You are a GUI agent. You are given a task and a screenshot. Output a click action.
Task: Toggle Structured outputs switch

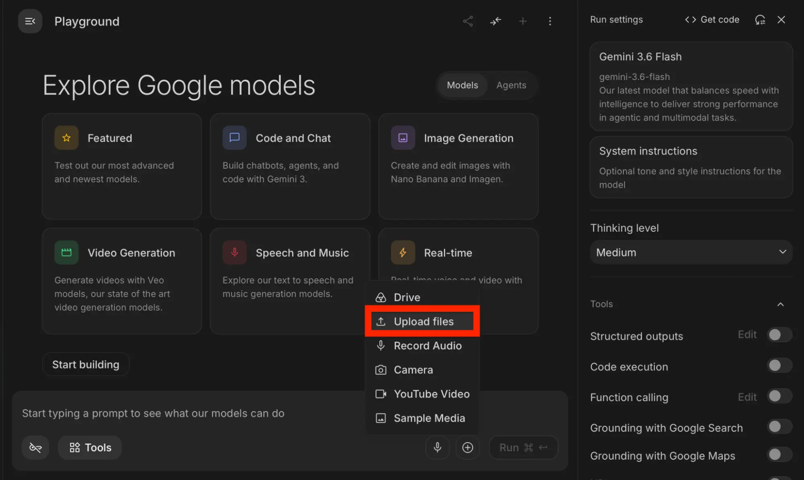coord(779,335)
